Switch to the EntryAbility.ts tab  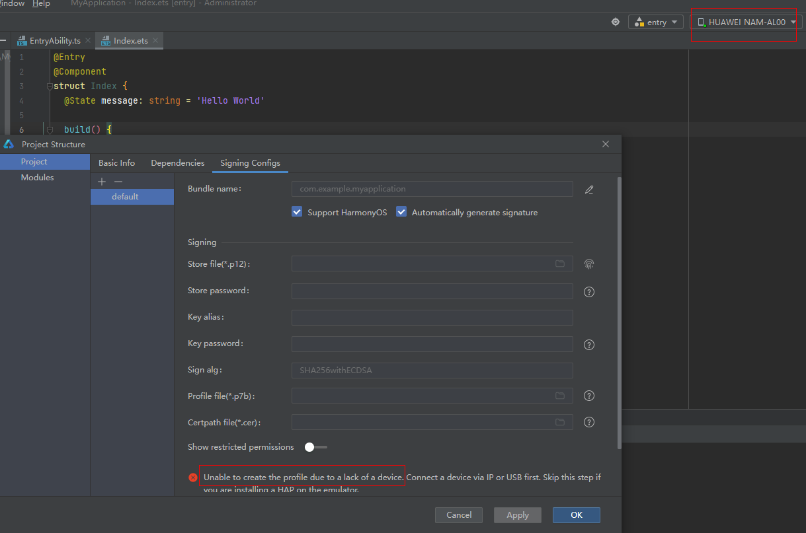[x=54, y=41]
